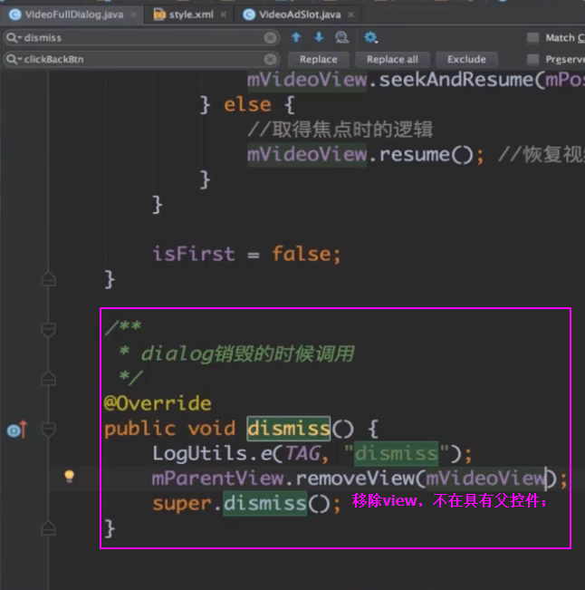Screen dimensions: 585x590
Task: Open search settings gear icon
Action: coord(370,37)
